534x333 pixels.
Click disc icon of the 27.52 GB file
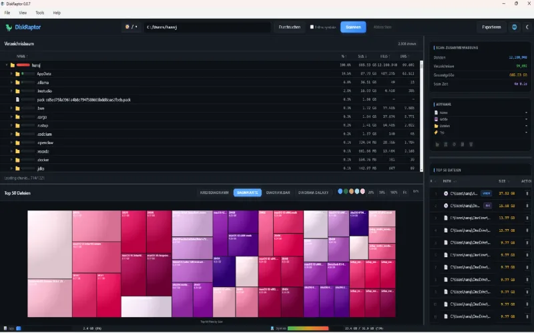(x=446, y=193)
